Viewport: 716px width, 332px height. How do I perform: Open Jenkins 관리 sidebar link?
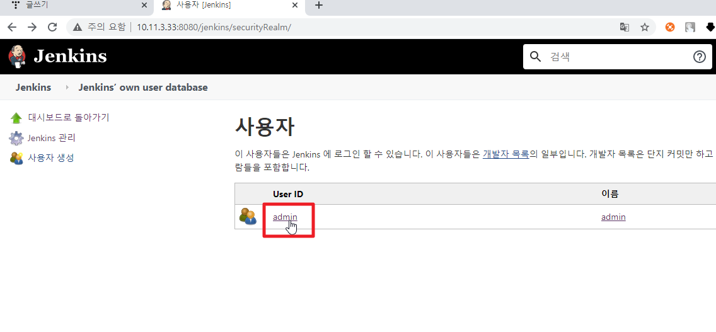51,138
